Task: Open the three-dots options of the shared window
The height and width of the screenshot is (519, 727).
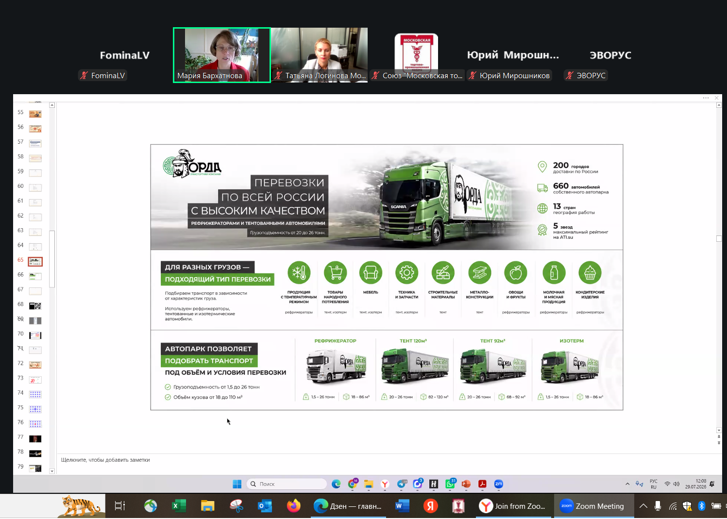Action: pos(706,98)
